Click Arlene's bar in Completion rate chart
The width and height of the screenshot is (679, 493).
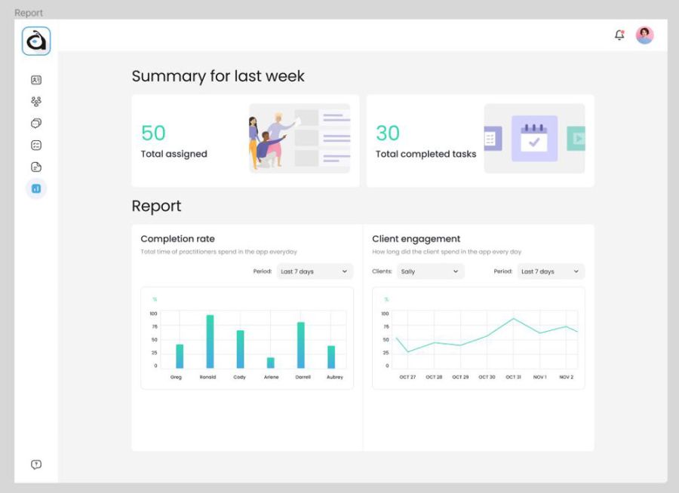point(271,363)
